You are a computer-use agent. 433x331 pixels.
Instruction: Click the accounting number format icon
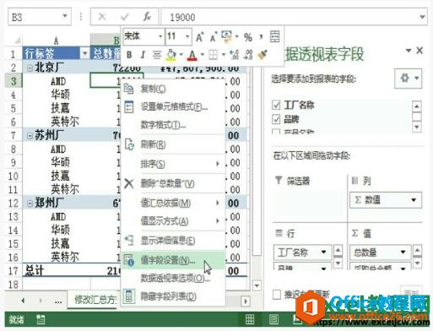[x=226, y=36]
